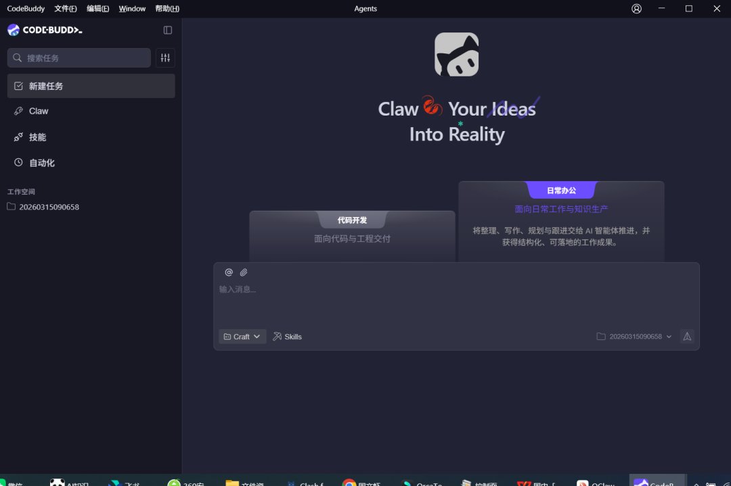Image resolution: width=731 pixels, height=486 pixels.
Task: Open the 文件(F) menu
Action: click(65, 8)
